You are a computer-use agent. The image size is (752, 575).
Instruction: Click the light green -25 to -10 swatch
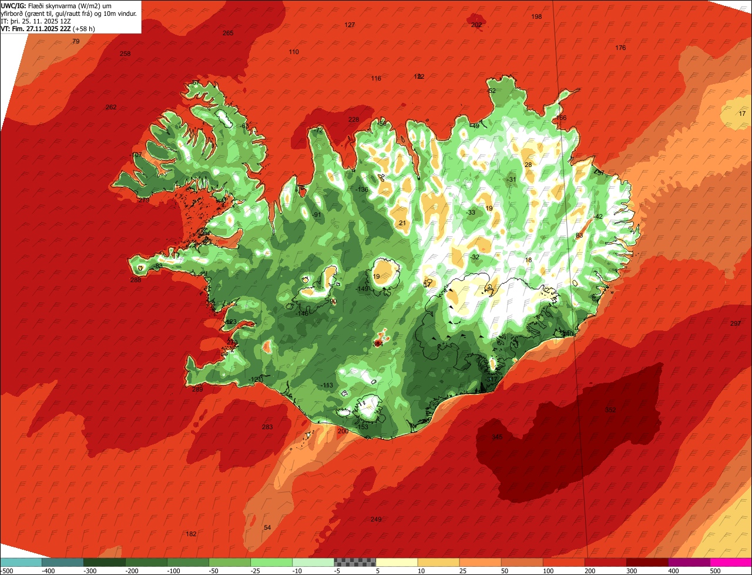[271, 563]
